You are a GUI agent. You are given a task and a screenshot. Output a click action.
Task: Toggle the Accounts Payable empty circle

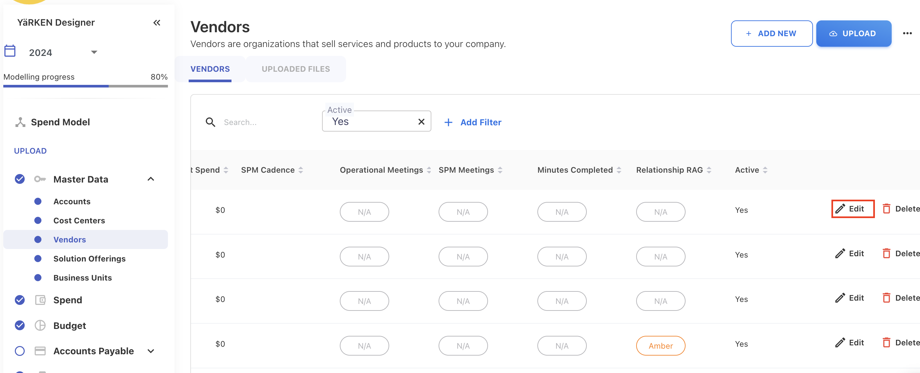[20, 351]
